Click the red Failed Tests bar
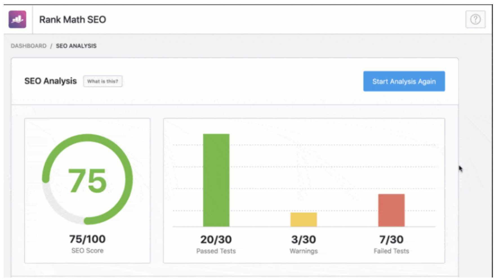Viewport: 494px width, 280px height. [x=391, y=210]
